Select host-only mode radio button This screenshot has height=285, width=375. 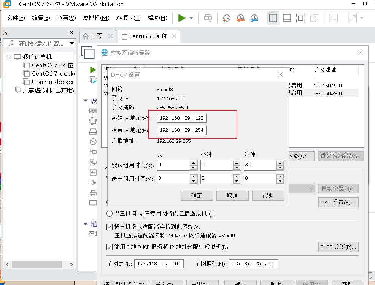109,213
